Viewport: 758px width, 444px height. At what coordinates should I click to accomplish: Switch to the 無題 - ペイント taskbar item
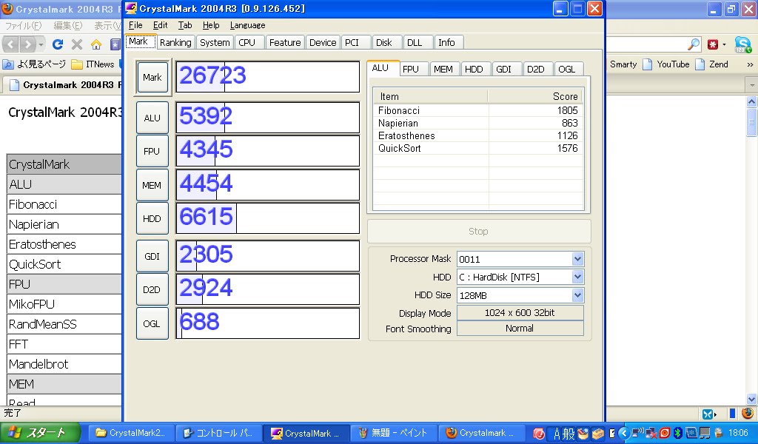[394, 433]
